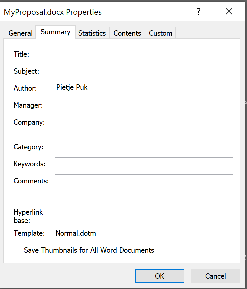The width and height of the screenshot is (247, 289).
Task: Switch to the Contents tab
Action: 127,33
